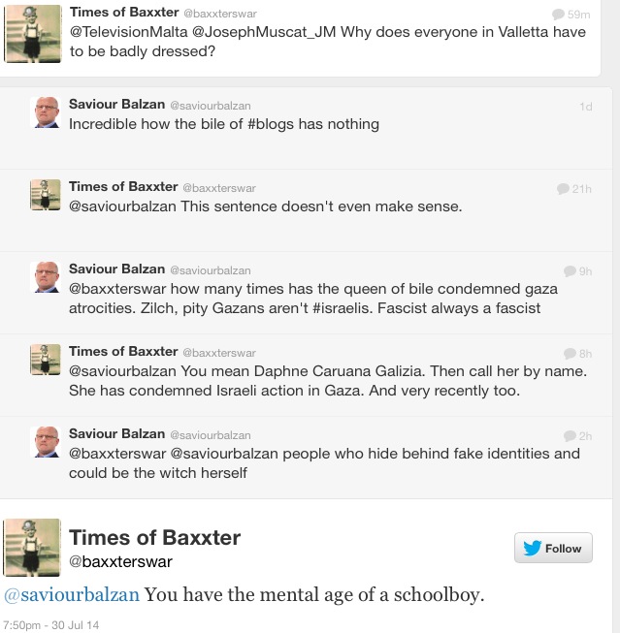This screenshot has width=620, height=633.
Task: Click the 2h conversation bubble icon
Action: [x=570, y=436]
